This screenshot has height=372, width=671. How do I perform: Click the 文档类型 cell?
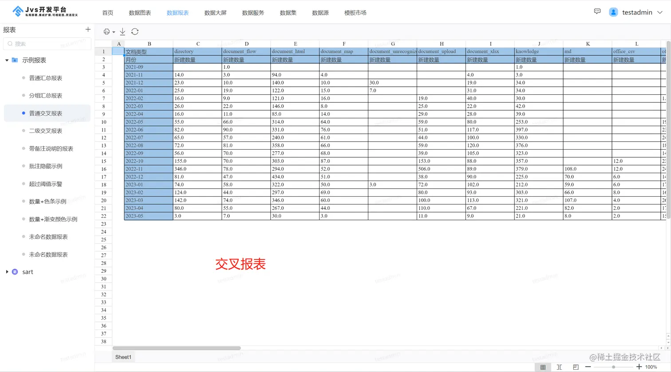click(x=149, y=51)
